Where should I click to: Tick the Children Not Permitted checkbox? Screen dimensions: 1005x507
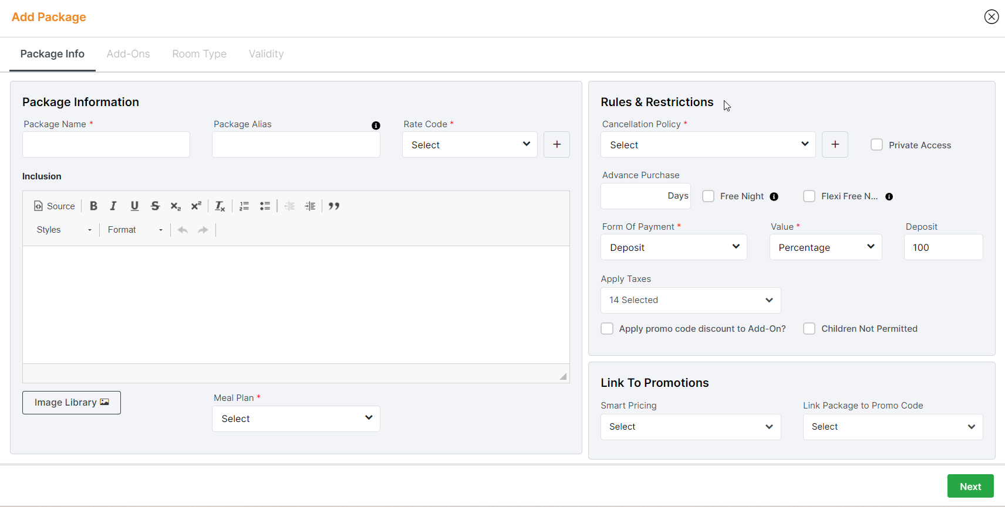810,329
